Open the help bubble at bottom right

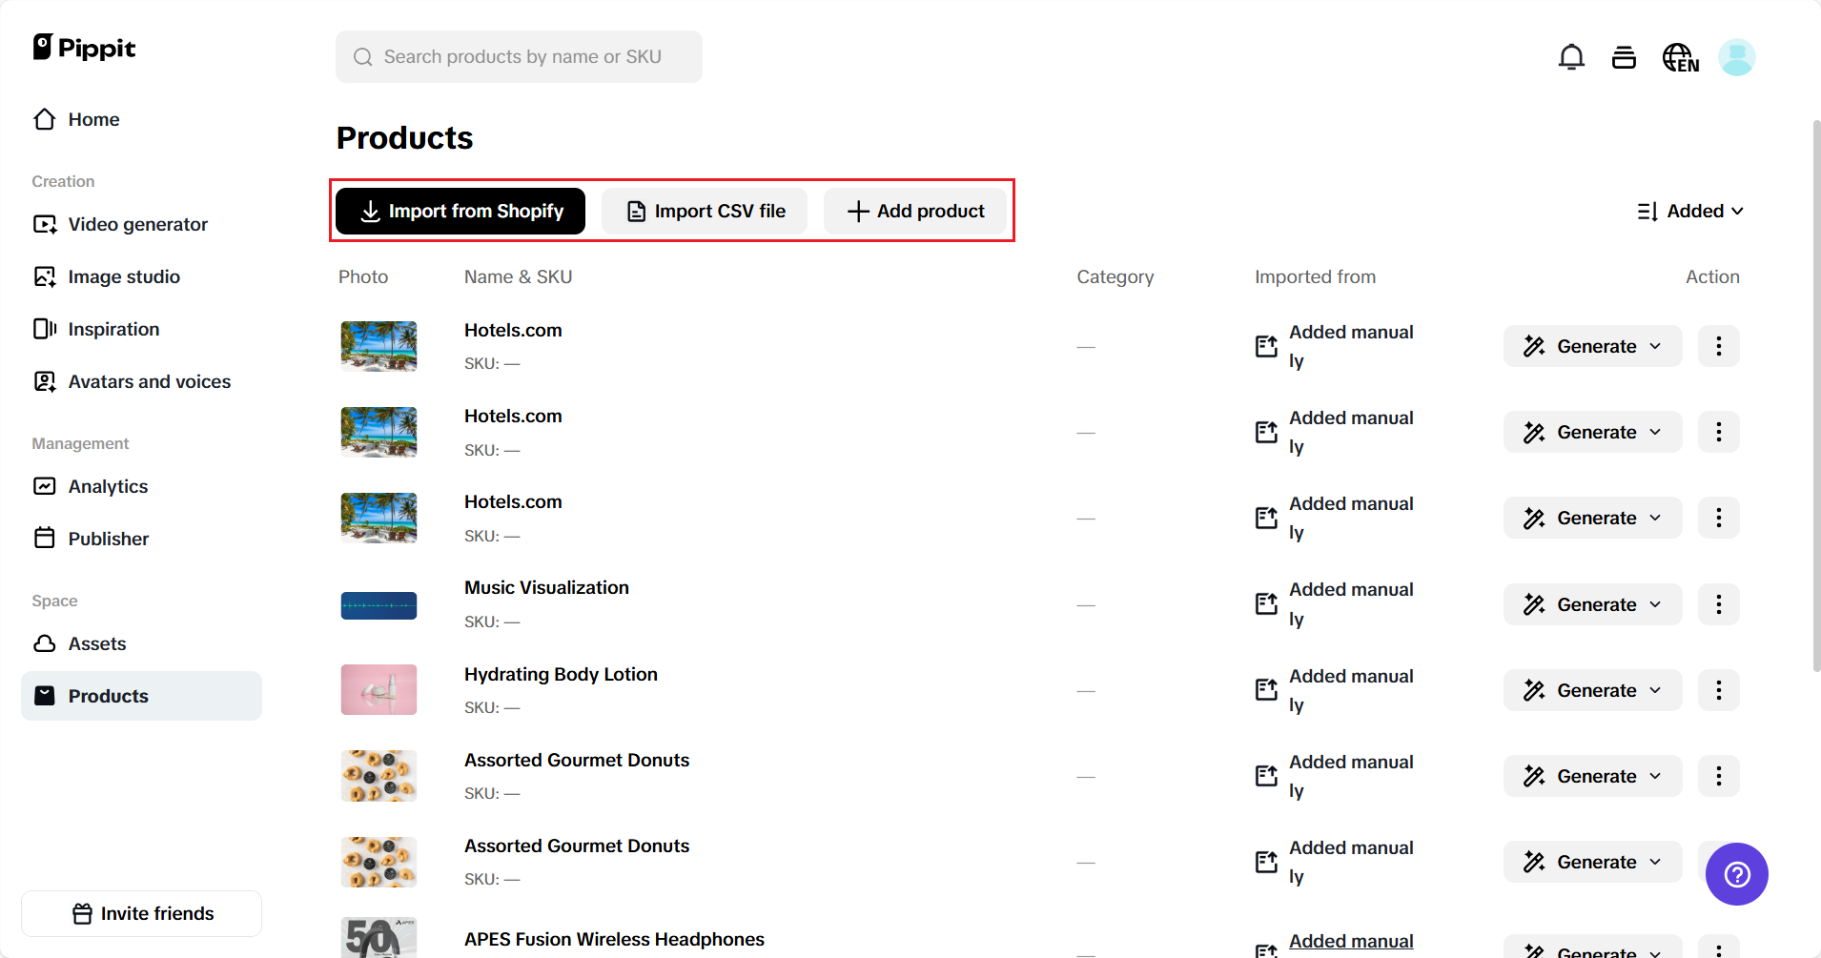tap(1735, 874)
